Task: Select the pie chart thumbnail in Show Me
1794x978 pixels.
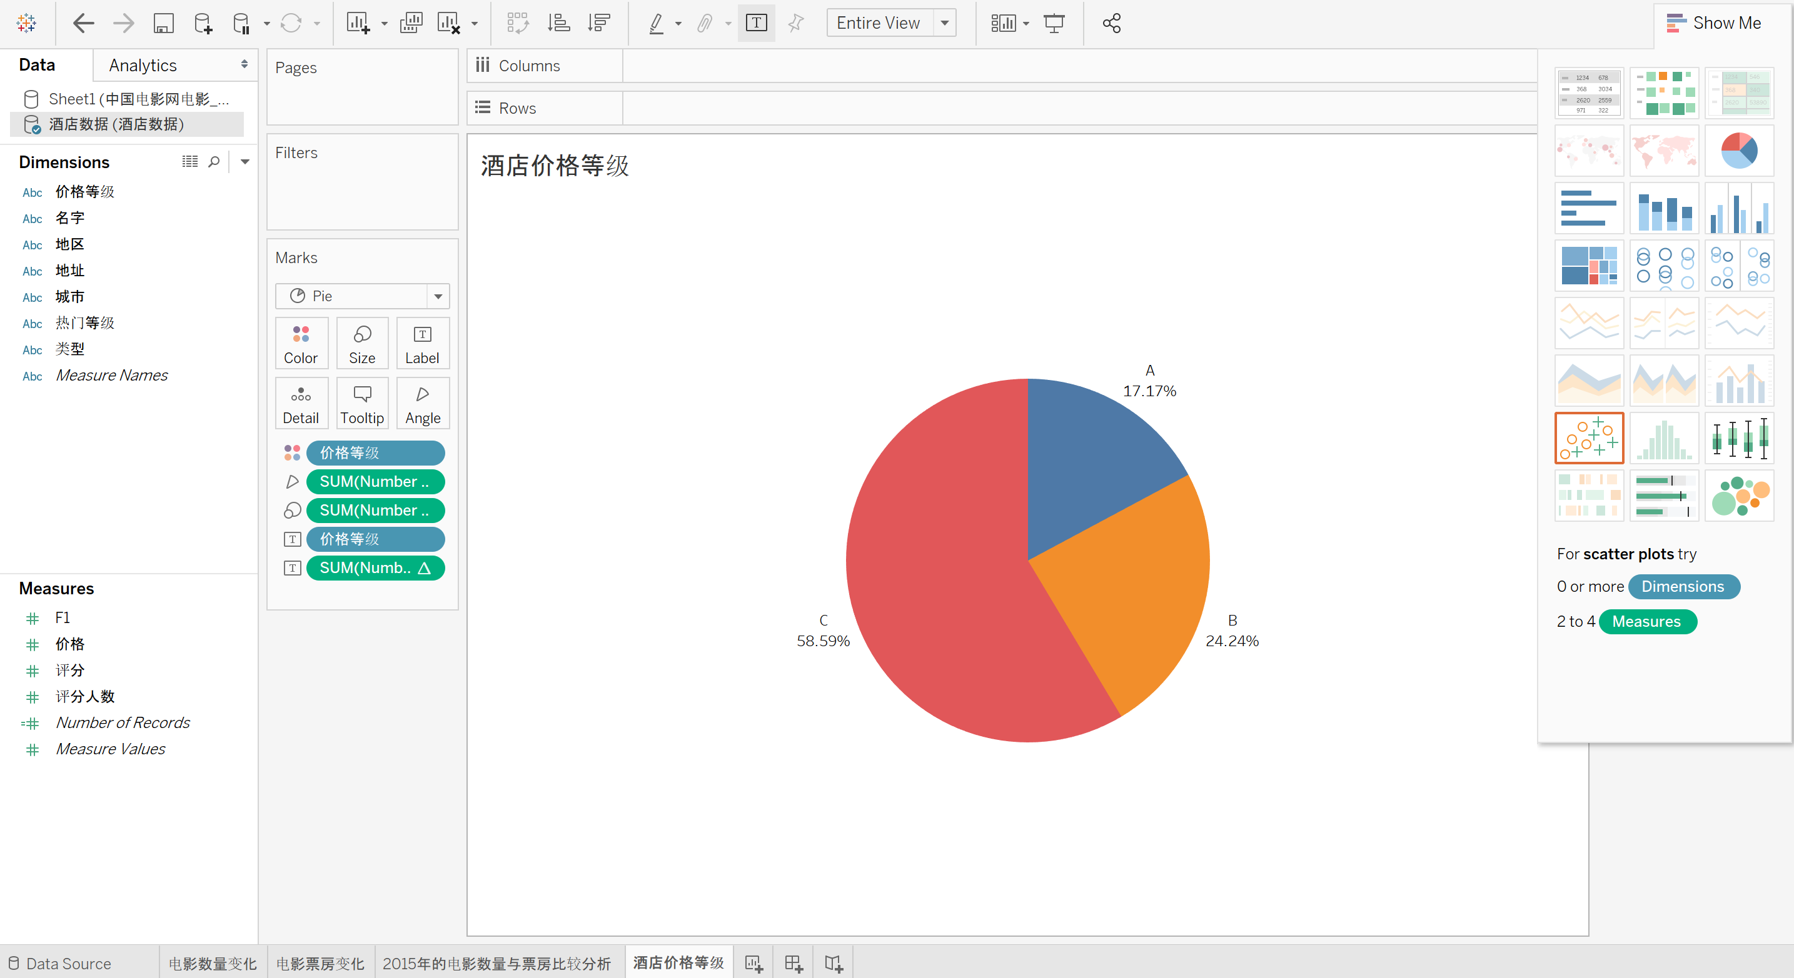Action: coord(1738,151)
